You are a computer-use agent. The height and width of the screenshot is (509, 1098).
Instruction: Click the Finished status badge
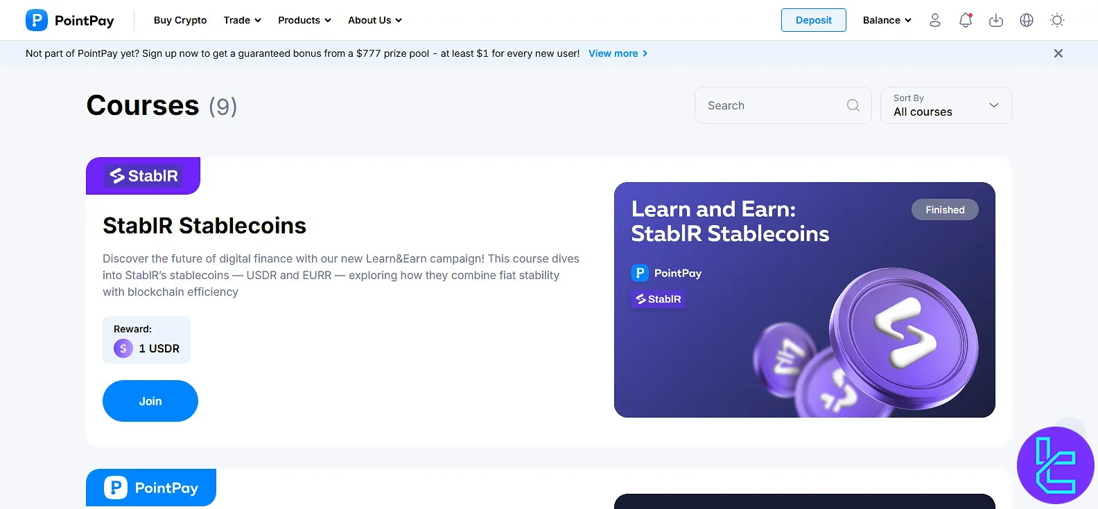point(945,210)
